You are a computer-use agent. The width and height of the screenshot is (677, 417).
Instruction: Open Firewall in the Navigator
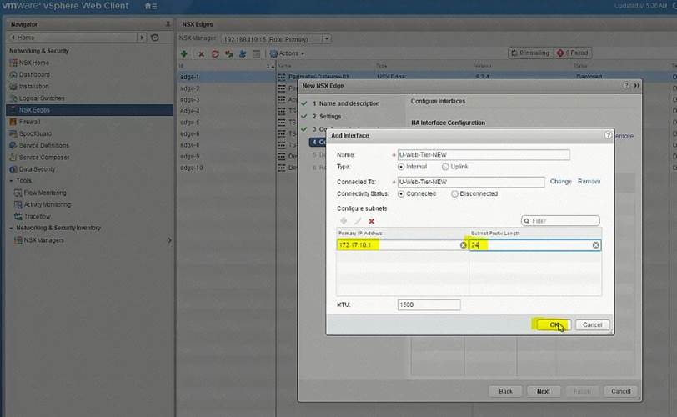point(29,122)
